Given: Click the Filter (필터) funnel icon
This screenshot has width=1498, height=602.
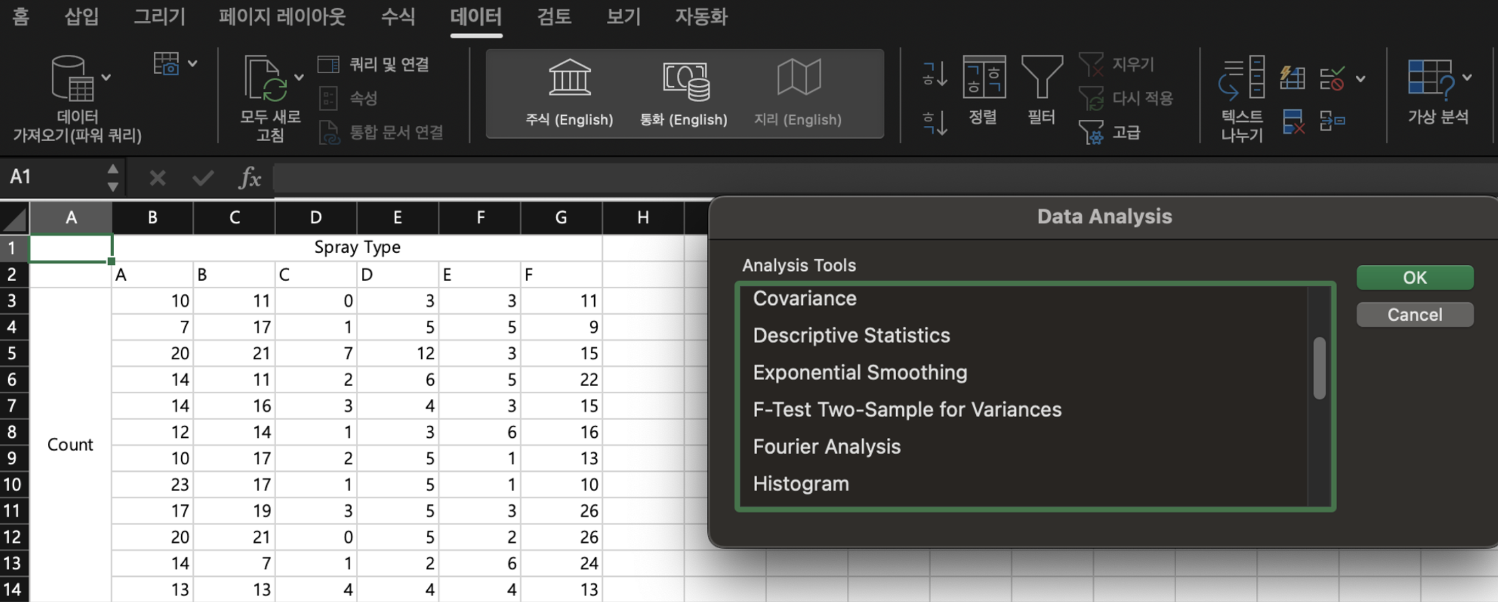Looking at the screenshot, I should coord(1042,78).
